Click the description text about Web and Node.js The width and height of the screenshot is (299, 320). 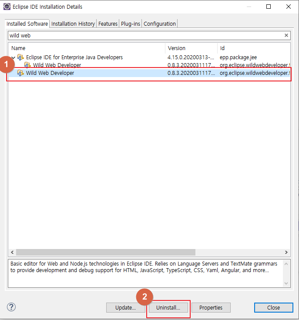[x=144, y=267]
